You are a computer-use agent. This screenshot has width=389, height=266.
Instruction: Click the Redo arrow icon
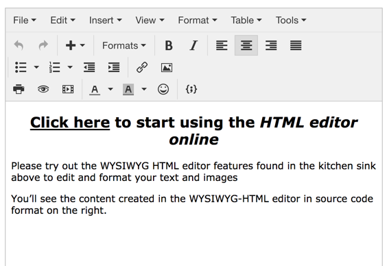click(43, 45)
